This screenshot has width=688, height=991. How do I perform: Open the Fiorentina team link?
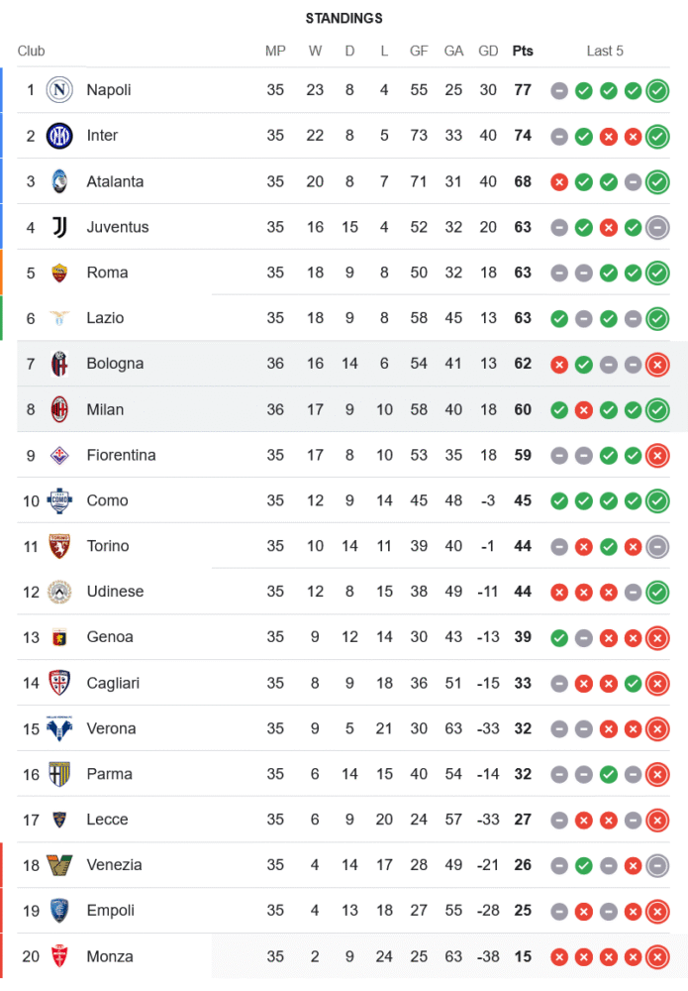(121, 455)
